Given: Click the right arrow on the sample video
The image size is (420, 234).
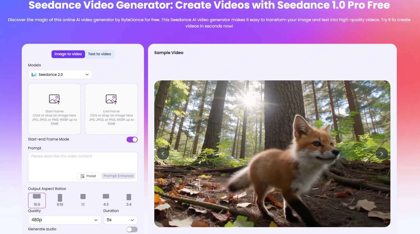Looking at the screenshot, I should (382, 154).
